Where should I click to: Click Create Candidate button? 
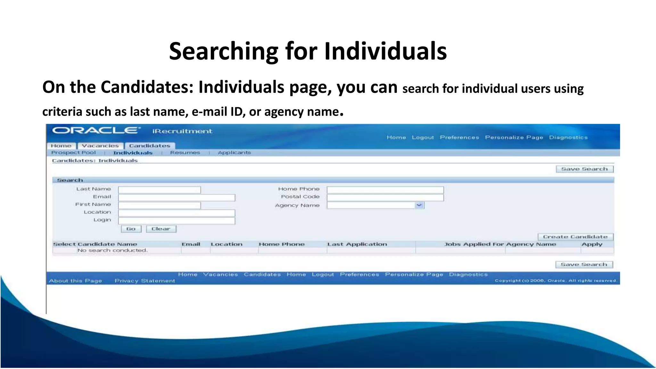[575, 237]
